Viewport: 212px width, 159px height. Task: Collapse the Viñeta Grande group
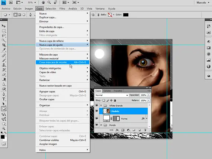(x=101, y=106)
